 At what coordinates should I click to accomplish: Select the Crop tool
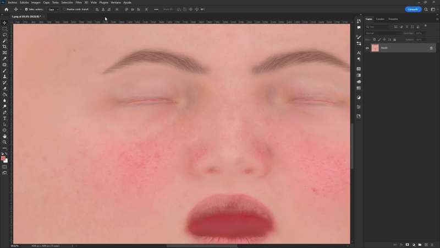4,47
